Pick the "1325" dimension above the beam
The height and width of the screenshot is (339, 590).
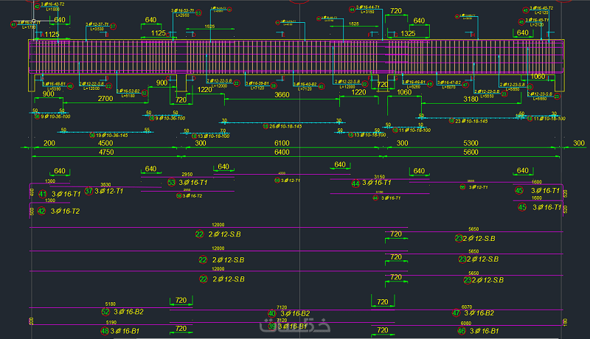[x=408, y=33]
